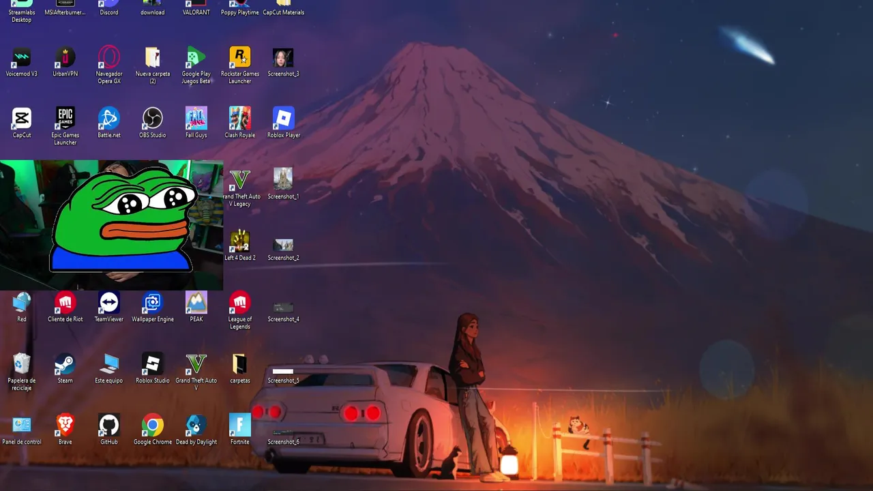Launch Google Chrome
The height and width of the screenshot is (491, 873).
click(x=153, y=430)
